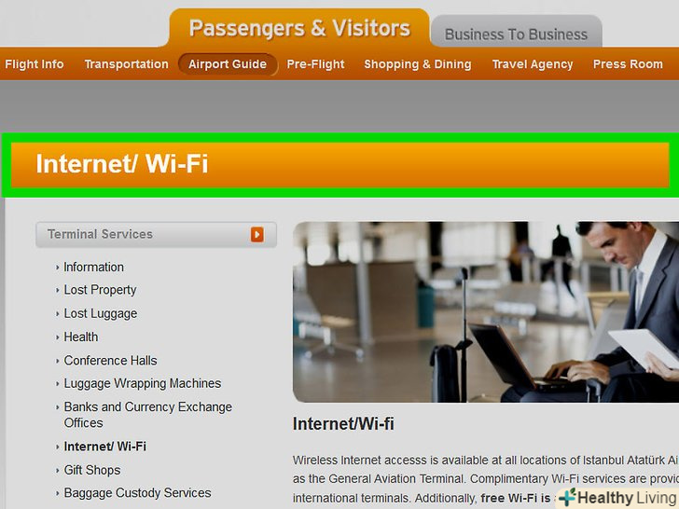679x509 pixels.
Task: Open the Pre-Flight menu item
Action: pos(315,64)
